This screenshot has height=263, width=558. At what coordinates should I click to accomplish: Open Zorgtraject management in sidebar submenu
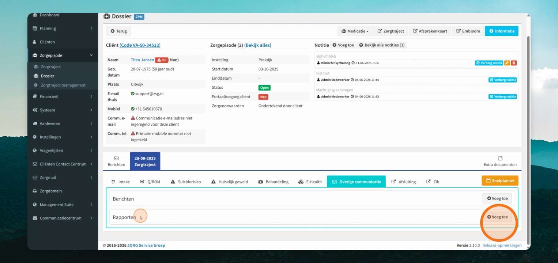pyautogui.click(x=63, y=85)
